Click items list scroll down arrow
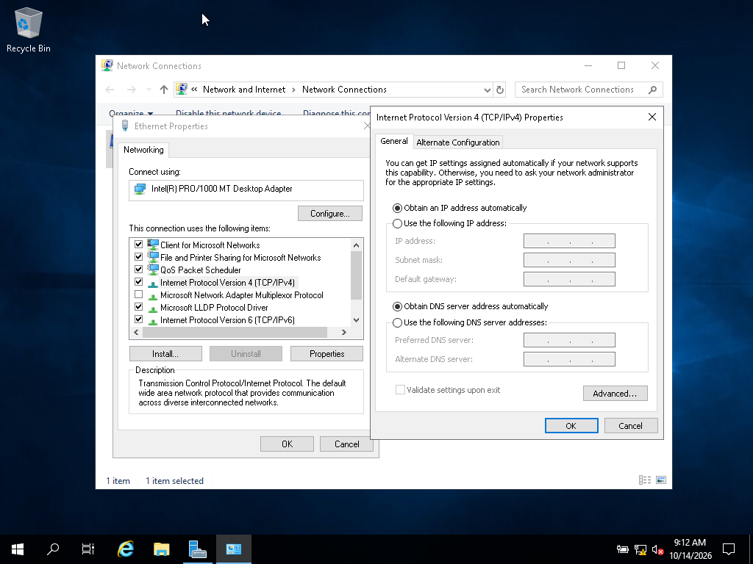This screenshot has width=753, height=564. [356, 320]
